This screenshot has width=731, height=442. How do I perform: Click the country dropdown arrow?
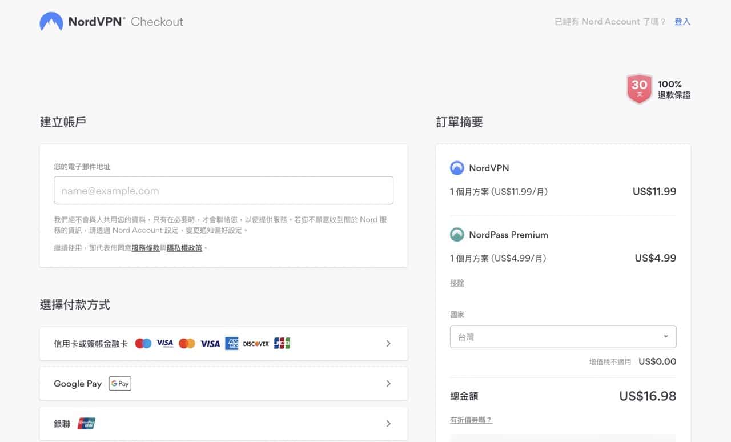coord(666,337)
